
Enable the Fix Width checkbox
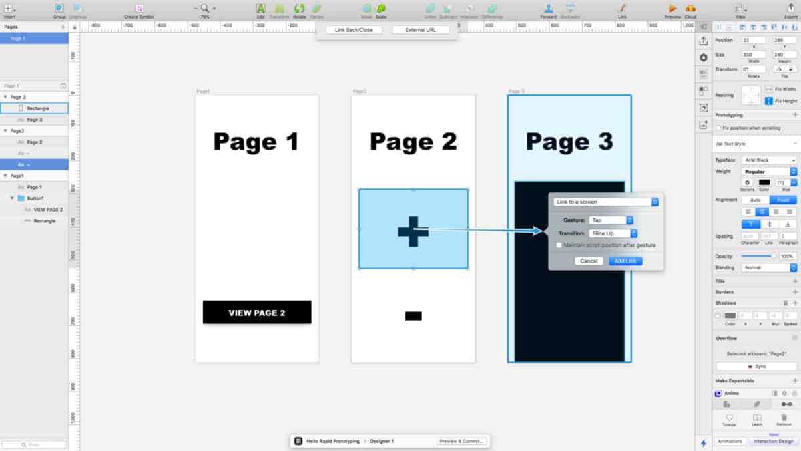coord(768,88)
